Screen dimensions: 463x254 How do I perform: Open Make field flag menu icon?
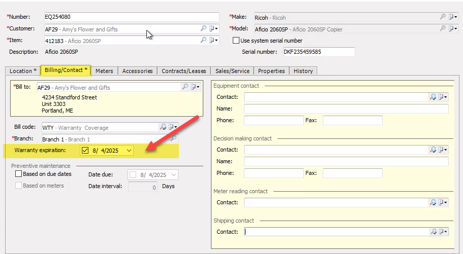coord(453,17)
